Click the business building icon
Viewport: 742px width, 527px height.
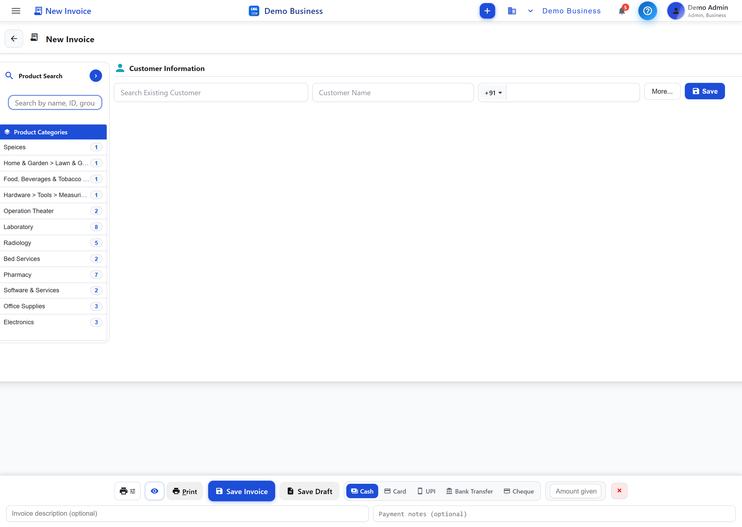(x=512, y=11)
